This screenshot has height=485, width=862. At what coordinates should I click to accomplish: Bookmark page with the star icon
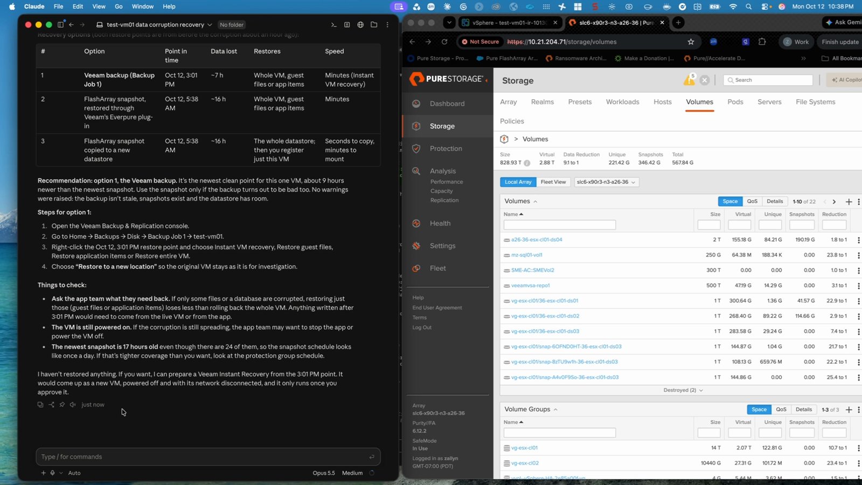(x=691, y=41)
